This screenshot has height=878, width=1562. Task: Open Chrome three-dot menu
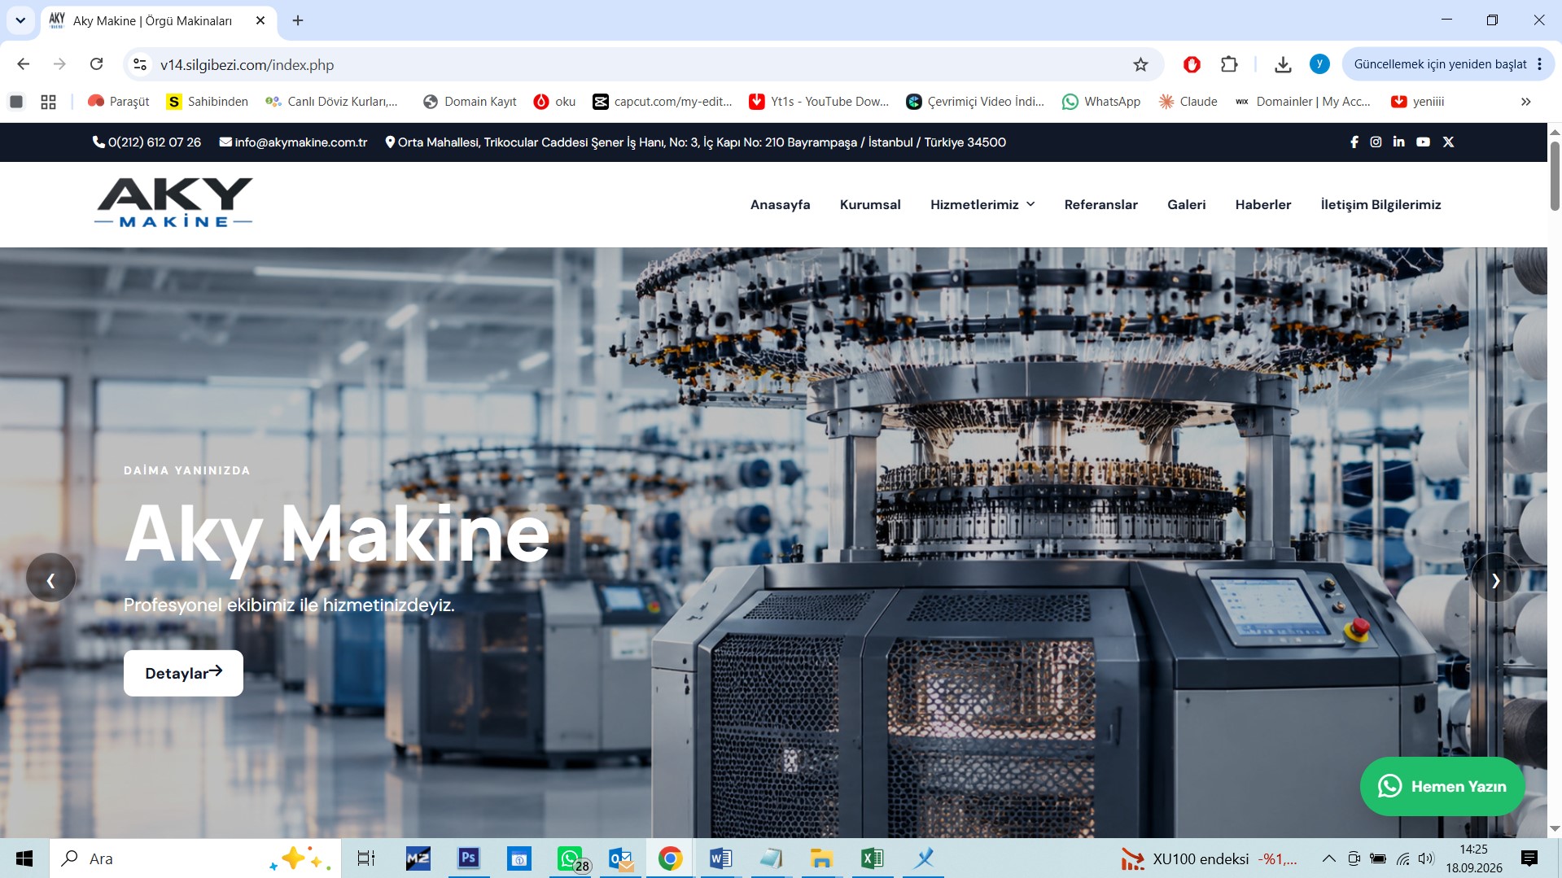point(1539,64)
